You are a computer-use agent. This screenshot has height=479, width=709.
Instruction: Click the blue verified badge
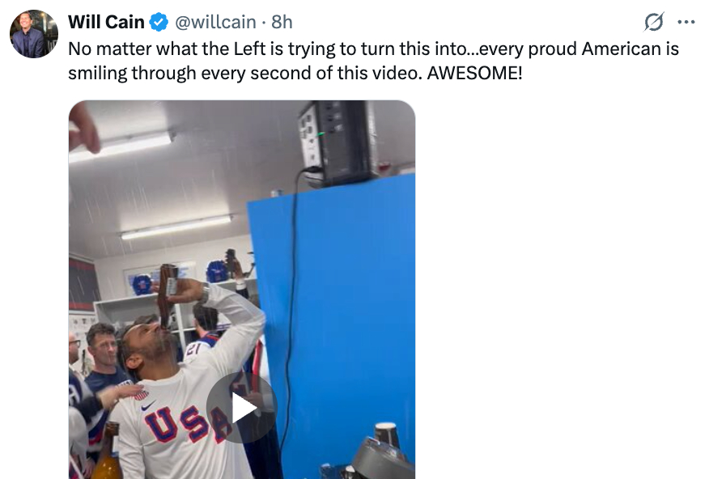point(160,22)
